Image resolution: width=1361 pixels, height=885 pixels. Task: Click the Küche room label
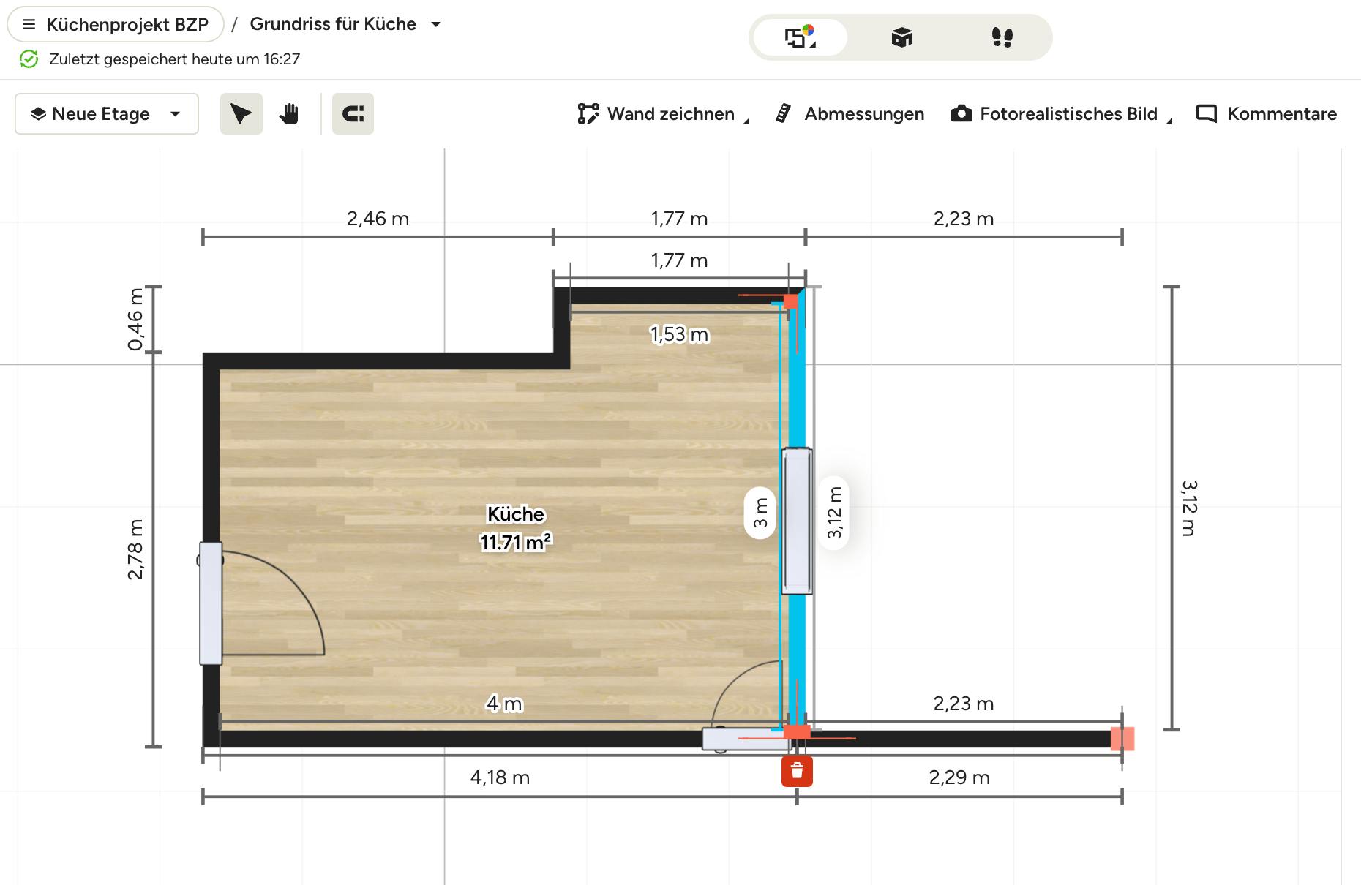tap(516, 514)
